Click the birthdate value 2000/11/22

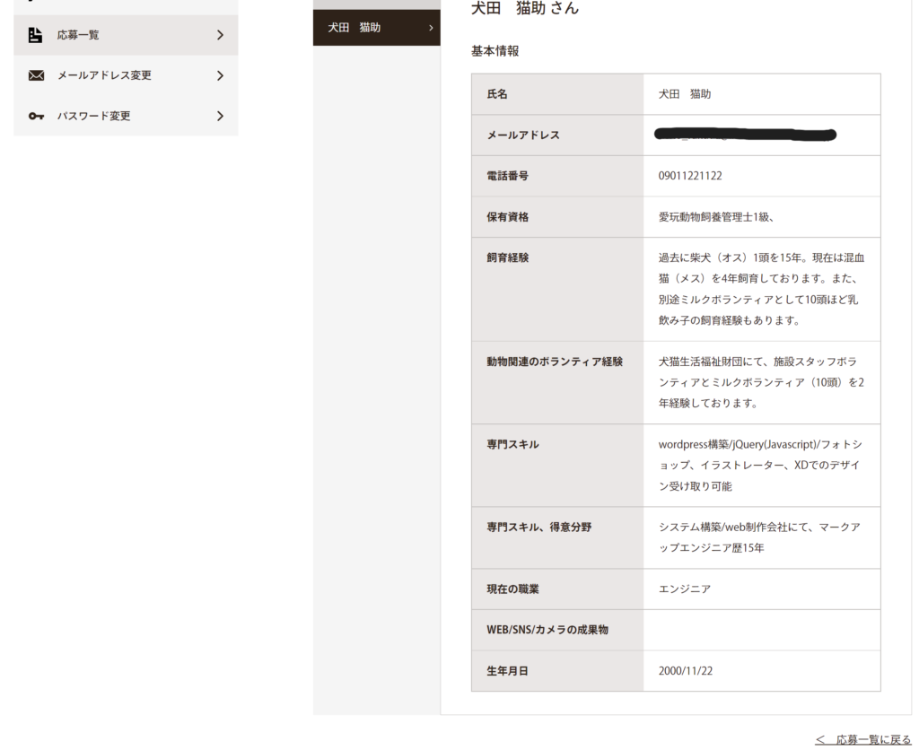(686, 671)
